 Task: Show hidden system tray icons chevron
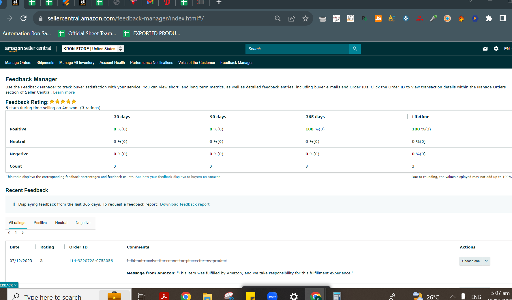453,297
